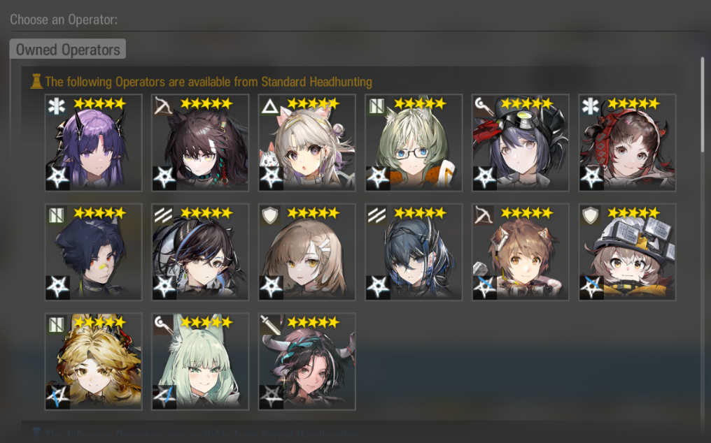Choose the green-haired operator with glasses

click(414, 143)
